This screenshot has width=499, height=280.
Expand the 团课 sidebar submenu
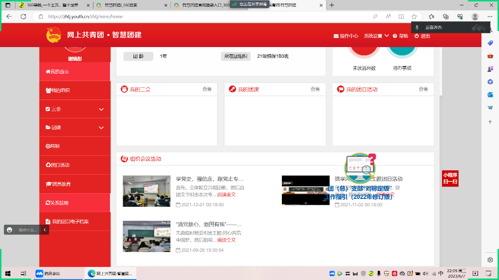tap(101, 128)
